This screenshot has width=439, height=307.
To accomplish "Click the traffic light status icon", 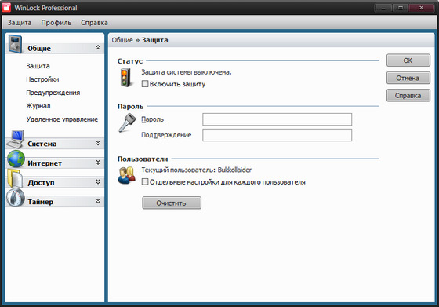I will pos(125,78).
